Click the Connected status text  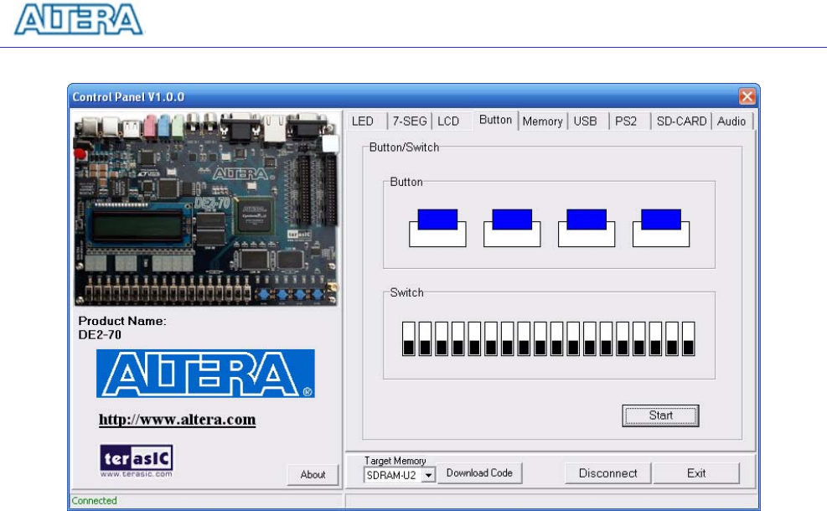94,500
